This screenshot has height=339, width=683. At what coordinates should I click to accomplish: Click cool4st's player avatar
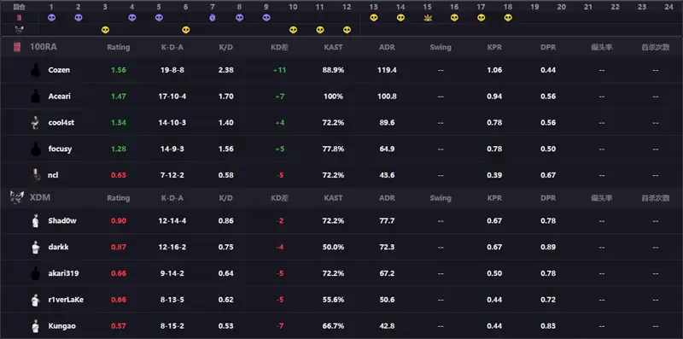(35, 122)
